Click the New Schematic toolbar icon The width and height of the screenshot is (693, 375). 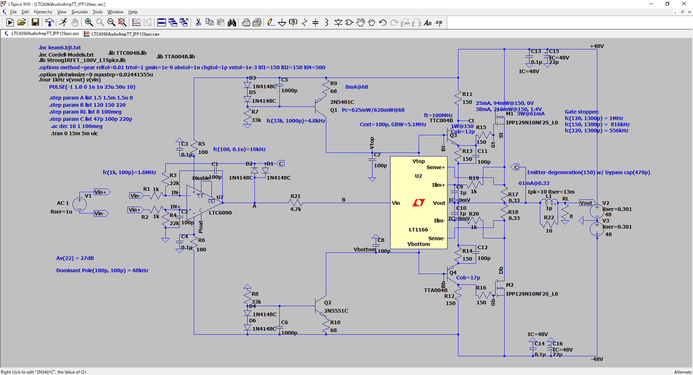pos(9,22)
